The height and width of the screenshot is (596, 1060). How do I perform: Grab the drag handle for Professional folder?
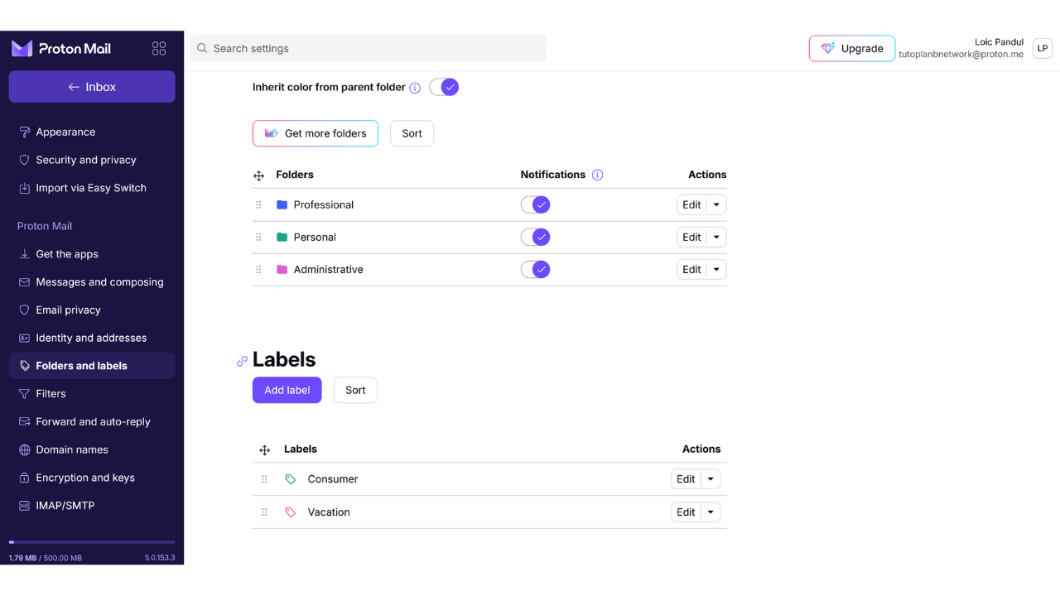click(x=258, y=204)
